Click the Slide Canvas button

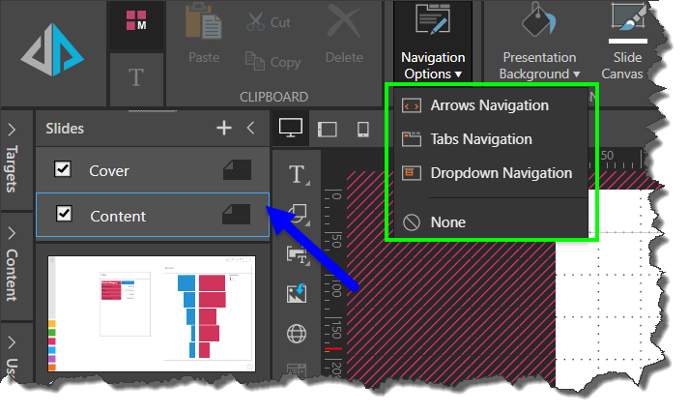click(627, 42)
